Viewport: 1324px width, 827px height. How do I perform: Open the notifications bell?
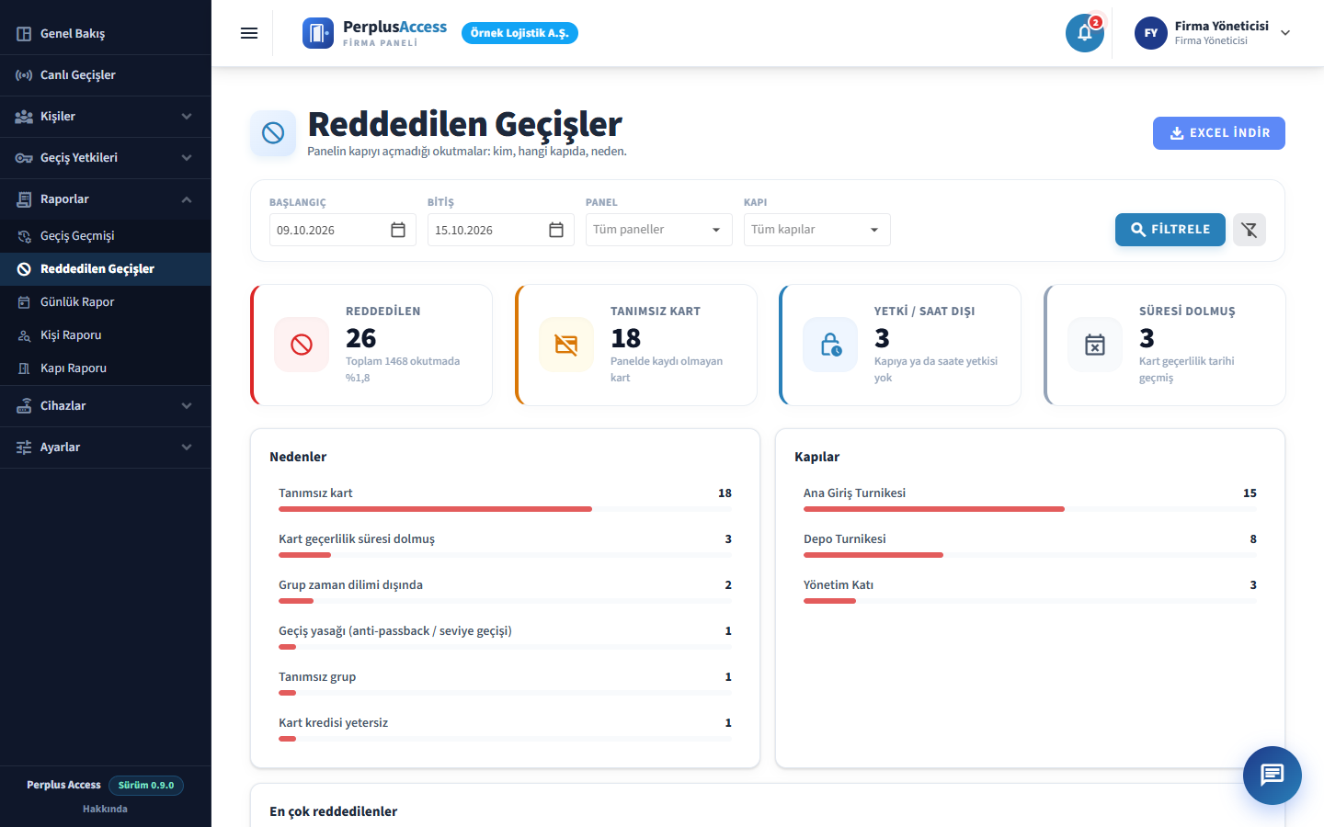(1085, 33)
